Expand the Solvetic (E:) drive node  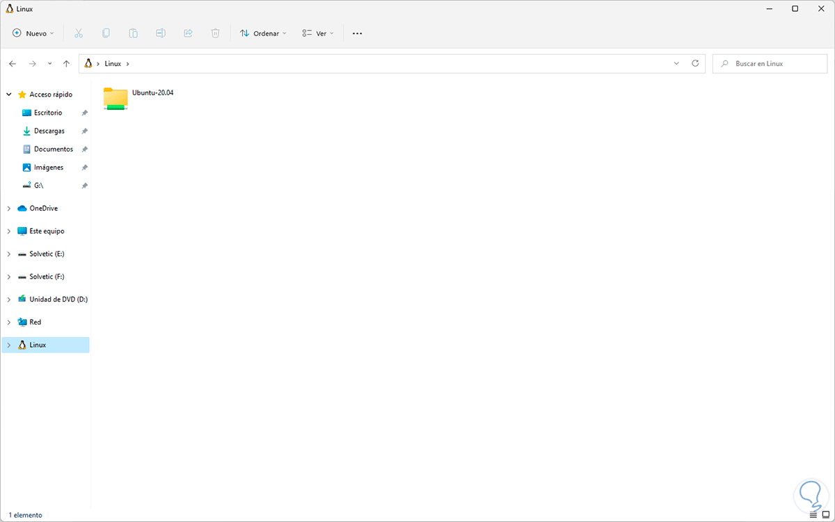point(8,254)
